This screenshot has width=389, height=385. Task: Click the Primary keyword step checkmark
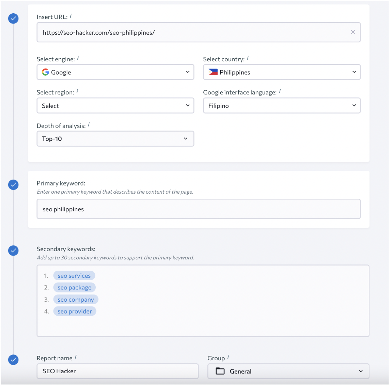(13, 185)
